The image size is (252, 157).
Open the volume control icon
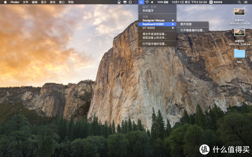tap(152, 2)
